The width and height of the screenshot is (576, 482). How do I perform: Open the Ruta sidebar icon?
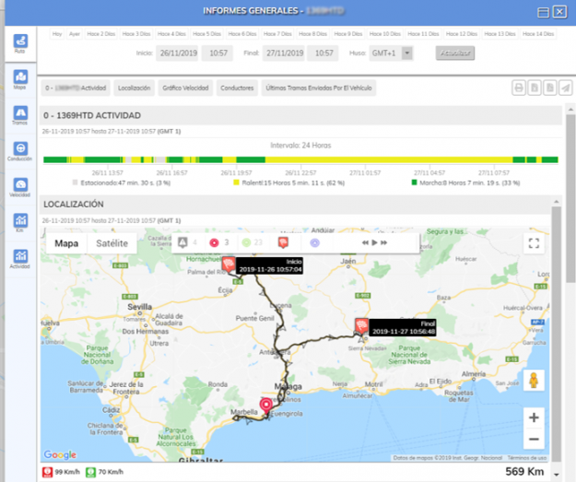pos(20,43)
